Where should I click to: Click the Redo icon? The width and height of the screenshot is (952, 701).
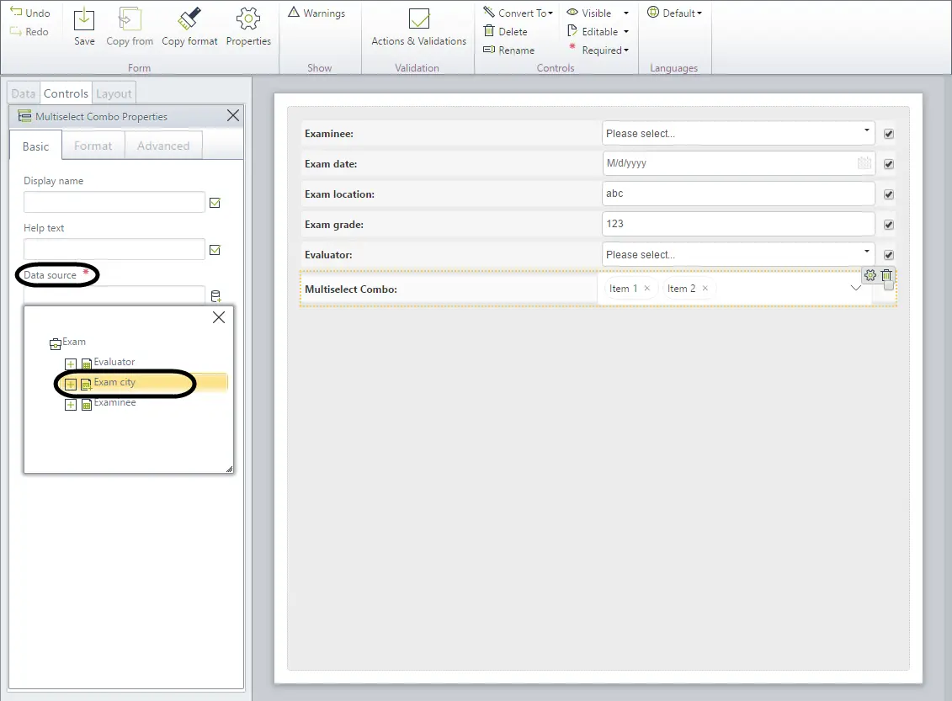coord(16,32)
